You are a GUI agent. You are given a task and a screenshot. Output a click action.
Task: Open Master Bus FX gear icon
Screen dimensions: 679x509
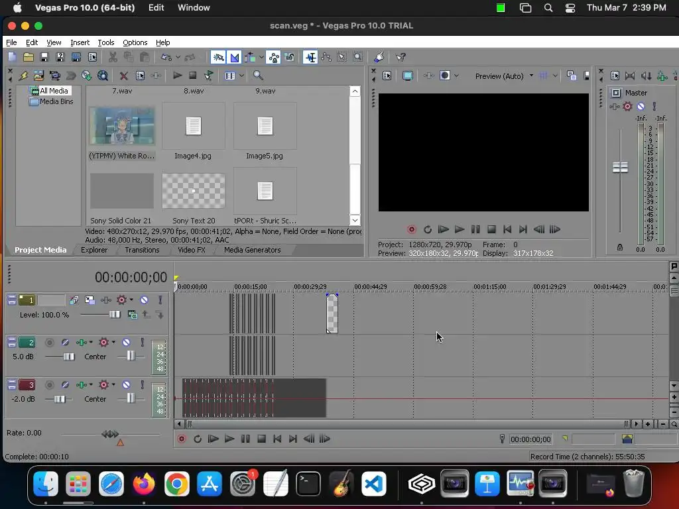click(x=627, y=106)
